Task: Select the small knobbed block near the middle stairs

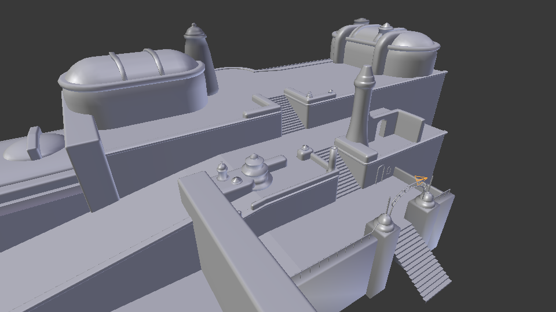Action: (x=305, y=152)
